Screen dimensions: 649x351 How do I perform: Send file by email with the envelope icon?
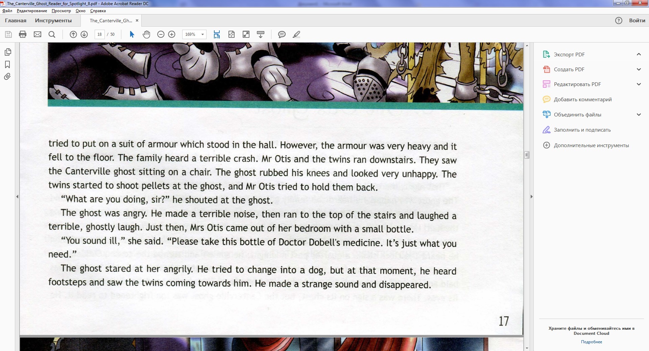point(38,34)
